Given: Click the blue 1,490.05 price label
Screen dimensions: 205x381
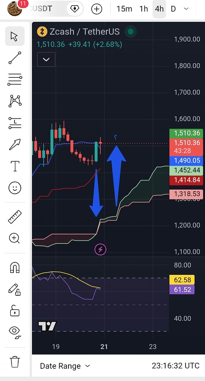Looking at the screenshot, I should [x=186, y=161].
